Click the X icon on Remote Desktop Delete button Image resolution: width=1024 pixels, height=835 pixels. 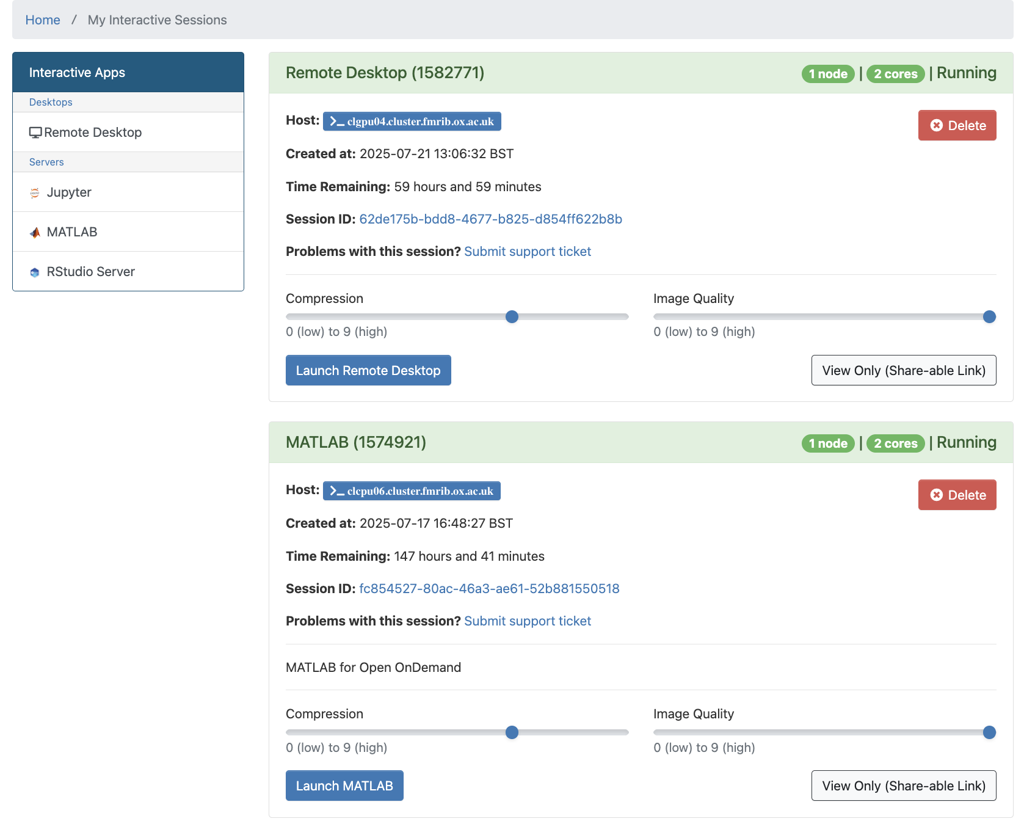936,125
